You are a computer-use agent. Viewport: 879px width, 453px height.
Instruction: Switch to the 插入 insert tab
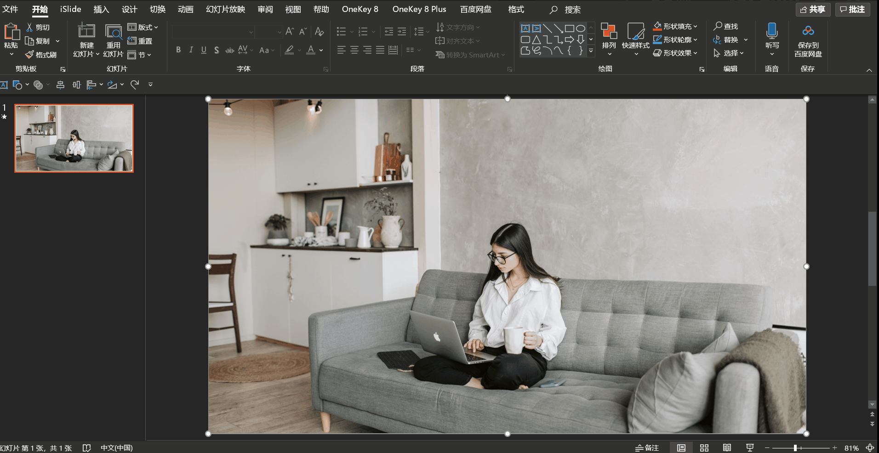(x=101, y=9)
